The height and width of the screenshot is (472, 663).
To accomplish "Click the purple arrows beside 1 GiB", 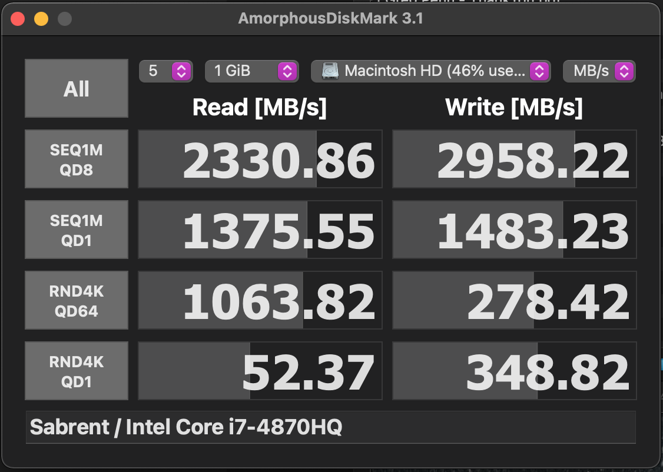I will pos(287,71).
